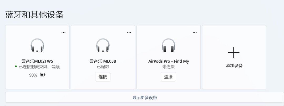Connect the AirPods Pro - Find My device
The image size is (284, 106).
pos(168,77)
